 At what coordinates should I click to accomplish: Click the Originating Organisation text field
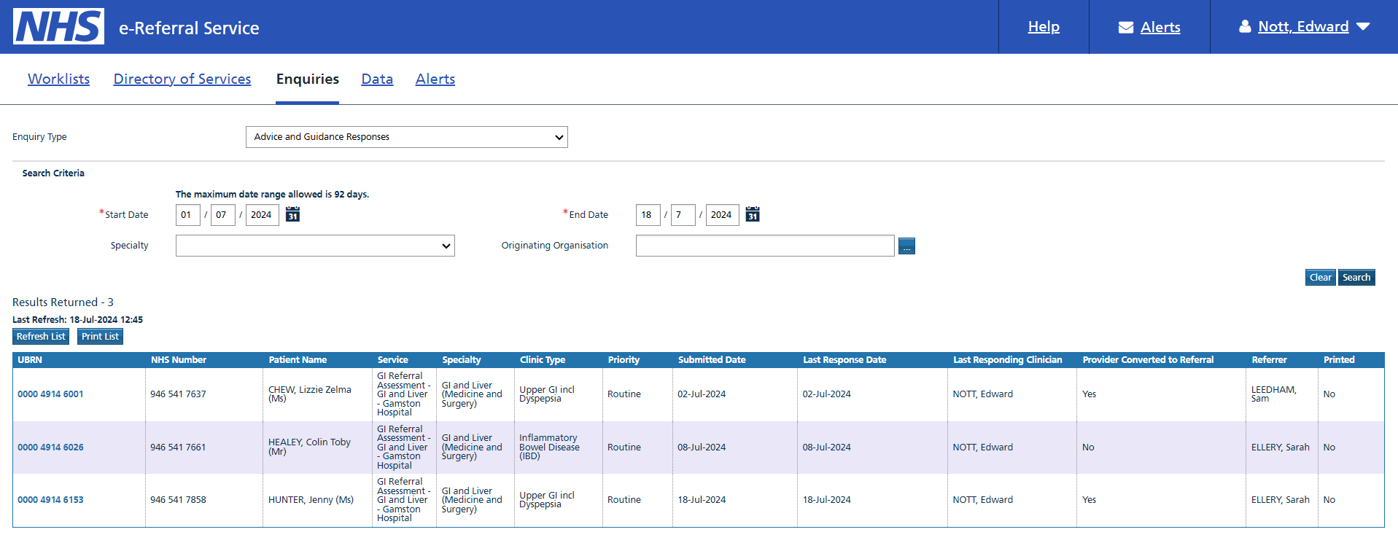(x=765, y=246)
